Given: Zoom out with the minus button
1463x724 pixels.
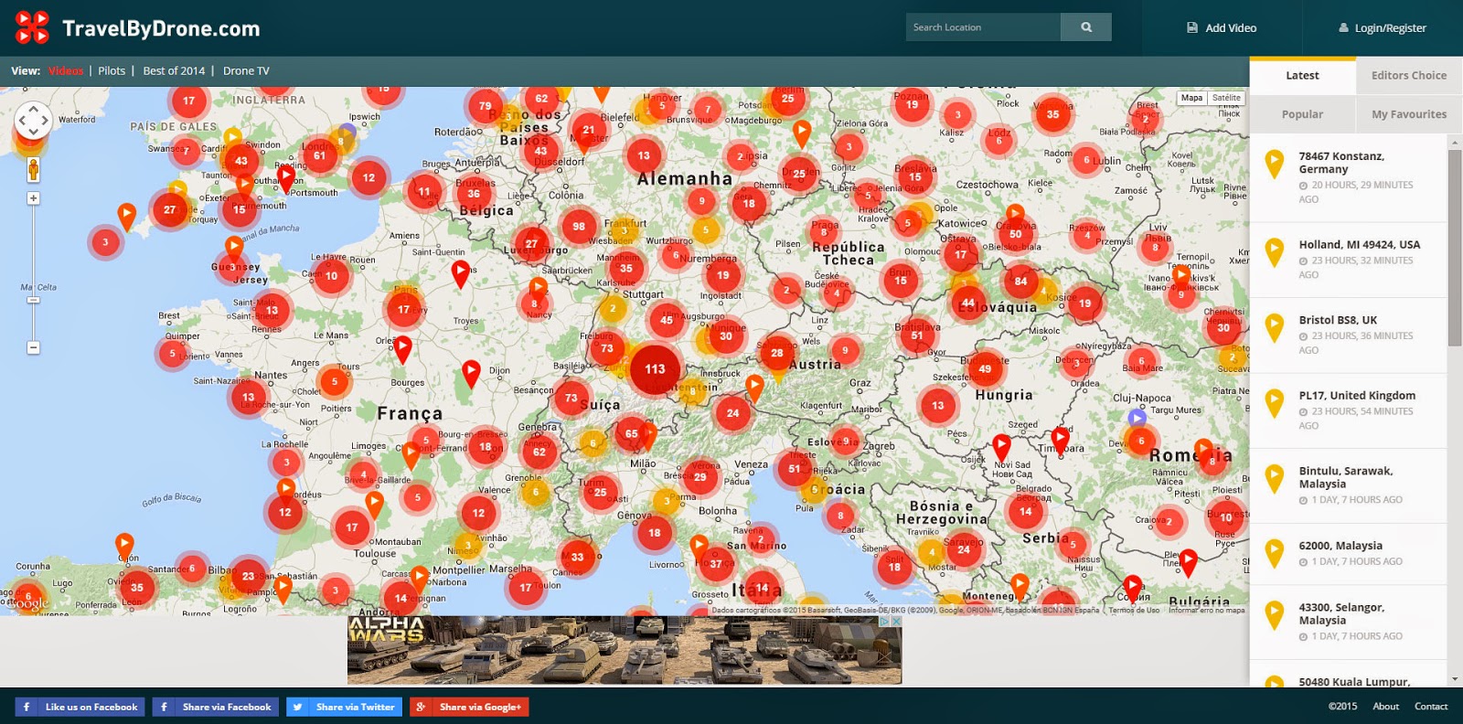Looking at the screenshot, I should coord(33,347).
